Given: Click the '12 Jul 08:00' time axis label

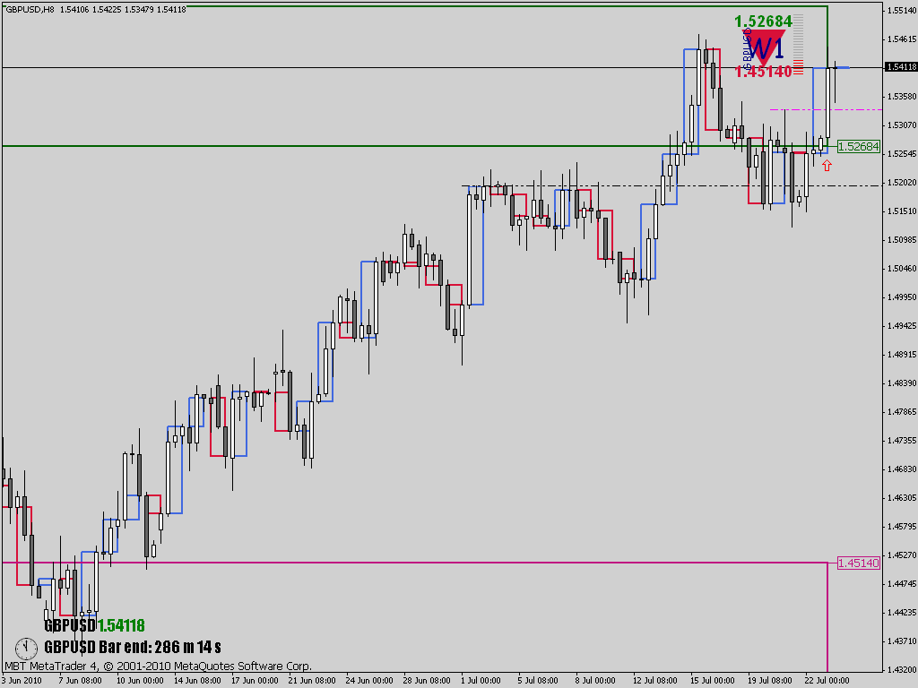Looking at the screenshot, I should tap(655, 681).
